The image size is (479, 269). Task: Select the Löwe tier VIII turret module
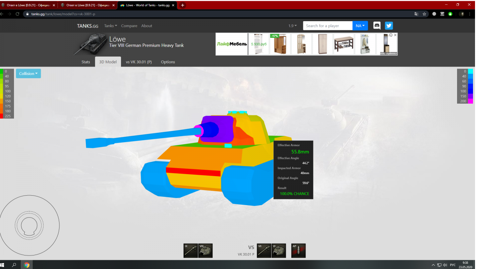coord(206,251)
